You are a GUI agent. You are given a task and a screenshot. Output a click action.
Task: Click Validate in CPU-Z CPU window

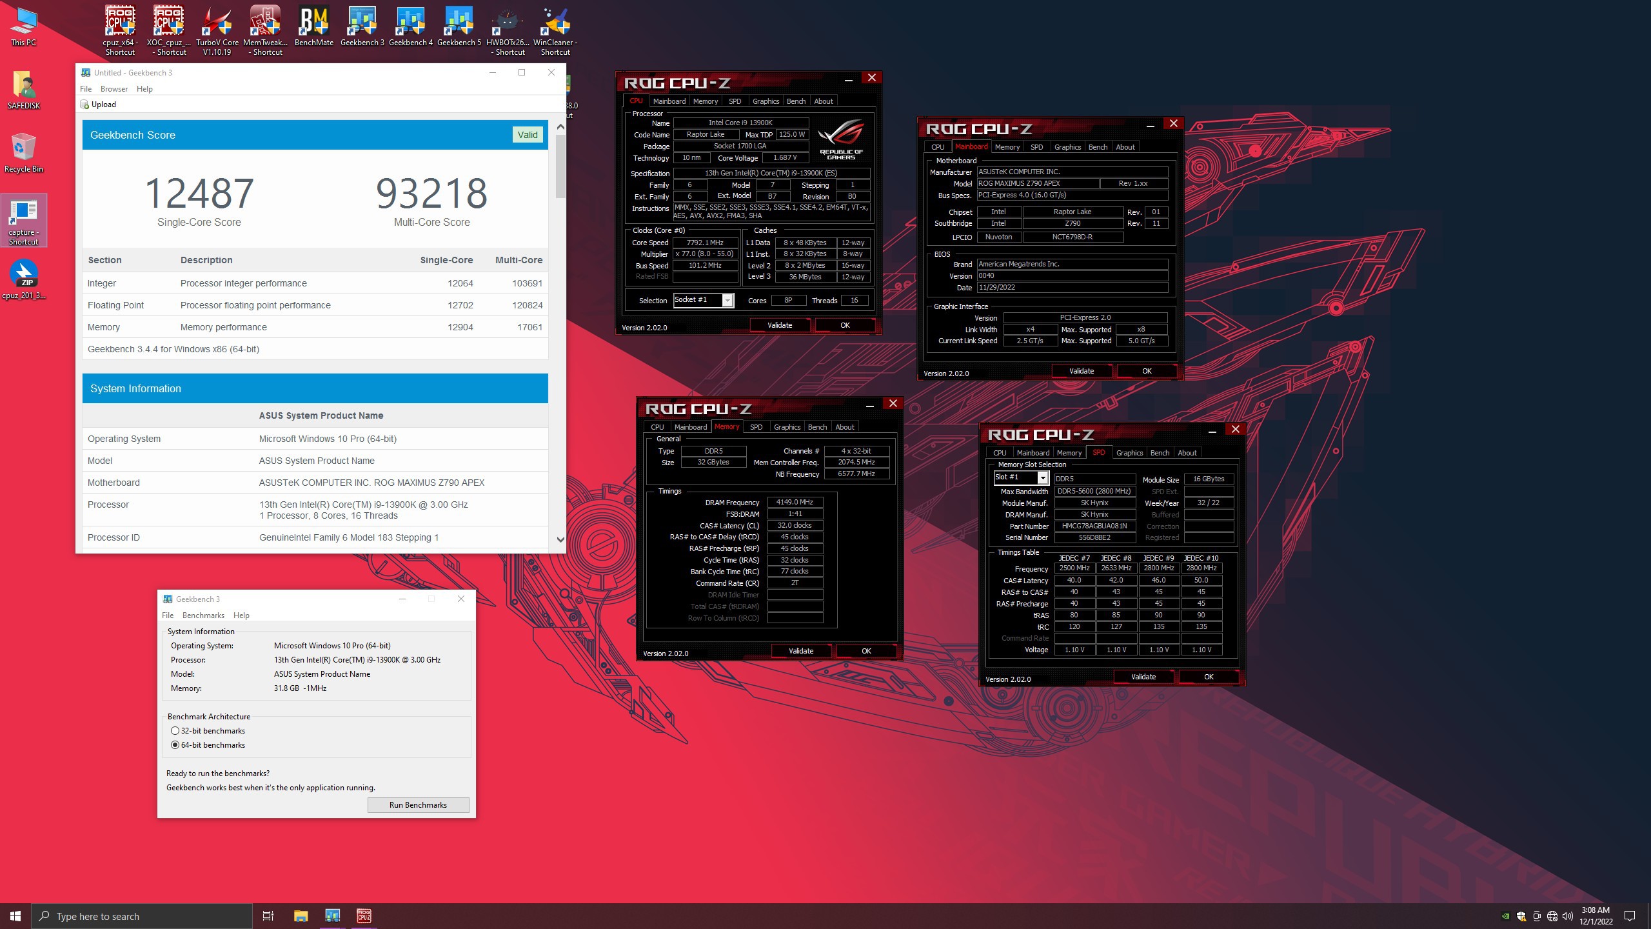pos(780,325)
